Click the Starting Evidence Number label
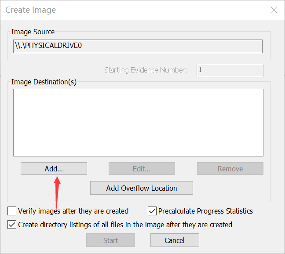285x254 pixels. click(x=146, y=70)
